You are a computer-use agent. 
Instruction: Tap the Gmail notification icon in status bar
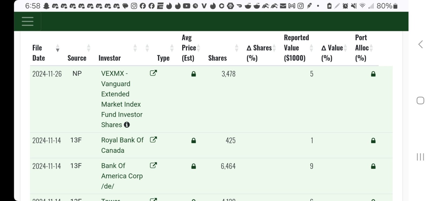(292, 6)
